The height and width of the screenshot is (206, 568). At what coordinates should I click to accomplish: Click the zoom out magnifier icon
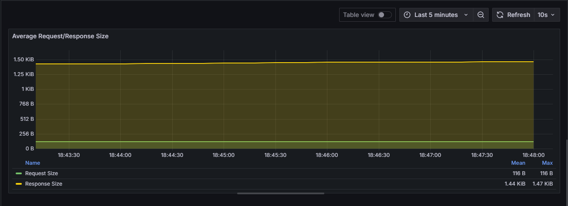tap(480, 15)
